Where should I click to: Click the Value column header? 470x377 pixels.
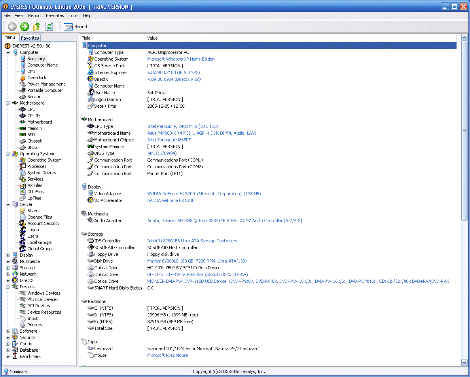pyautogui.click(x=301, y=38)
